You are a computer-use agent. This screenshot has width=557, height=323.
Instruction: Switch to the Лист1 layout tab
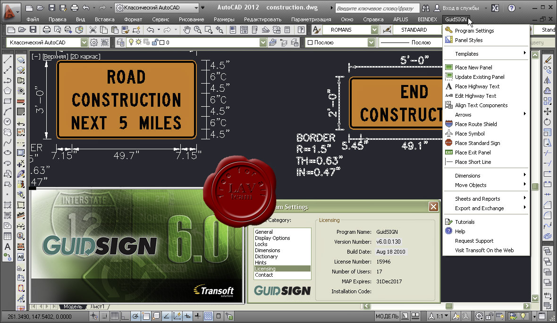[x=97, y=306]
